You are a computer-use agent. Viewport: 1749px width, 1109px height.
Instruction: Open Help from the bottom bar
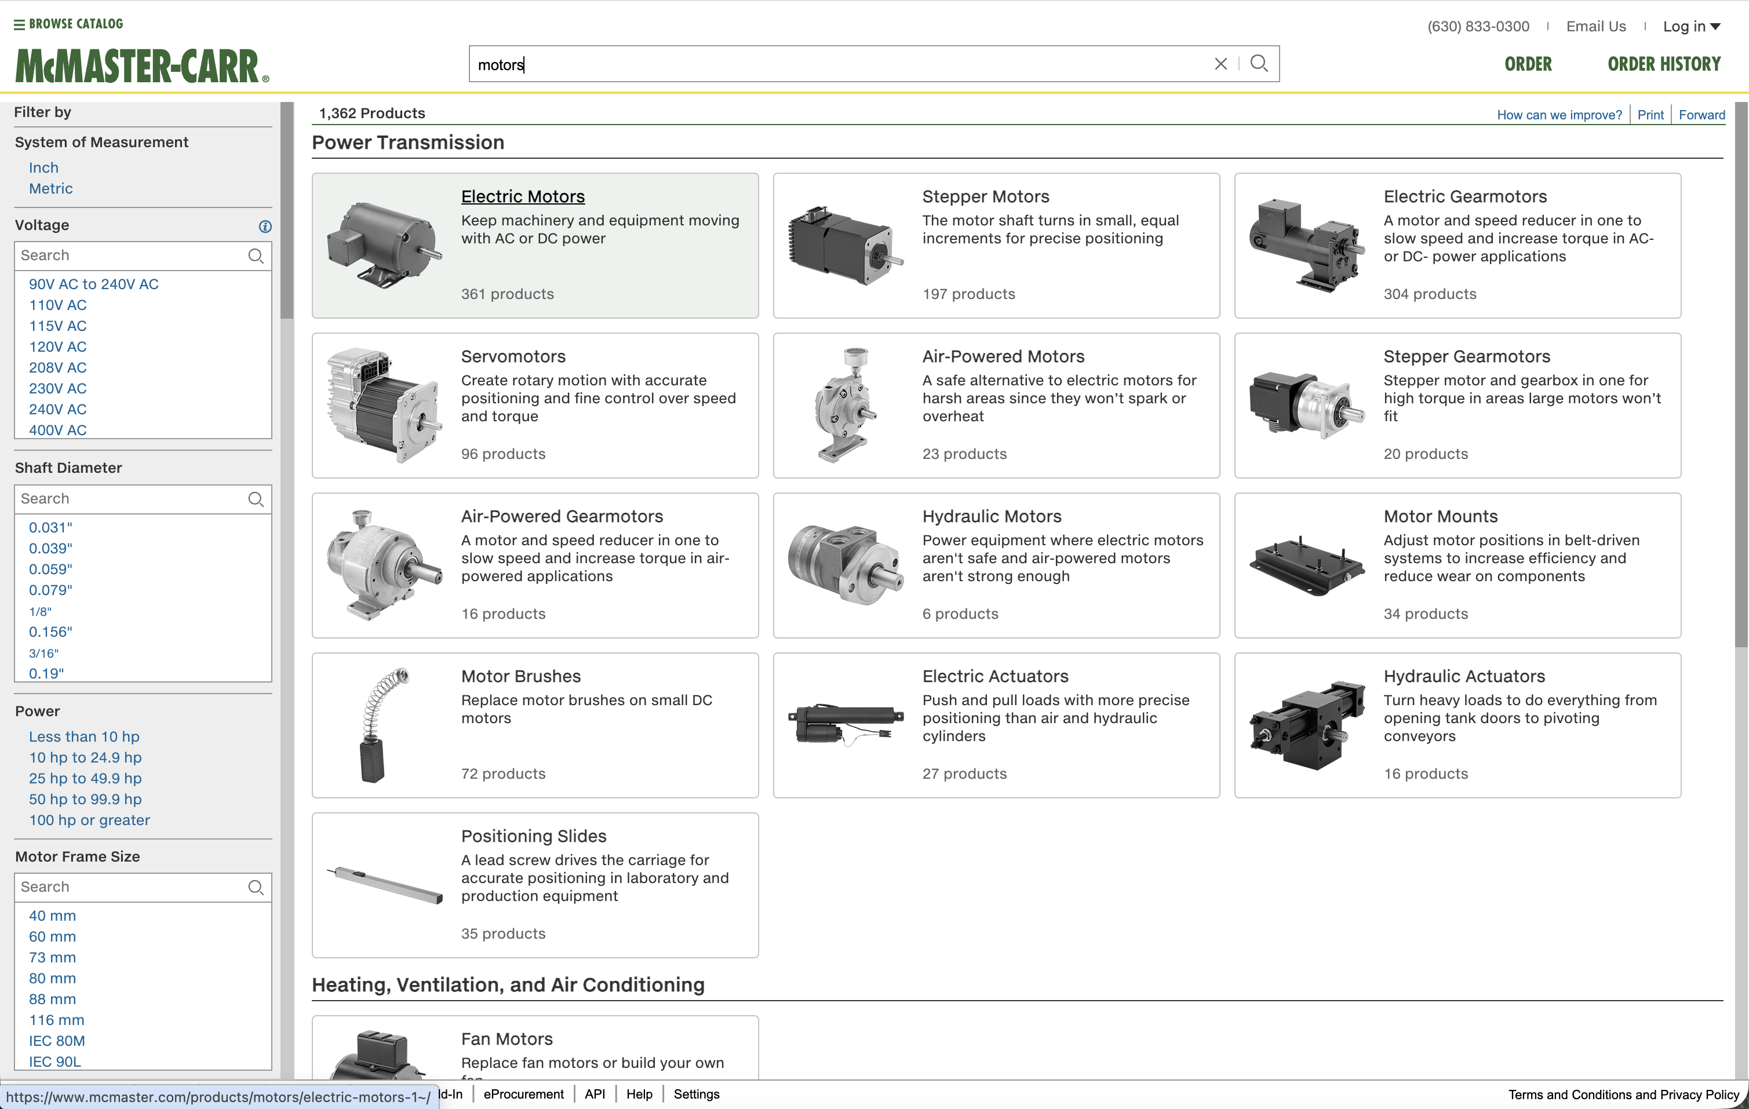click(x=639, y=1094)
